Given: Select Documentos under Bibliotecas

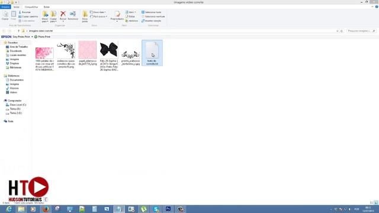Looking at the screenshot, I should tap(14, 80).
